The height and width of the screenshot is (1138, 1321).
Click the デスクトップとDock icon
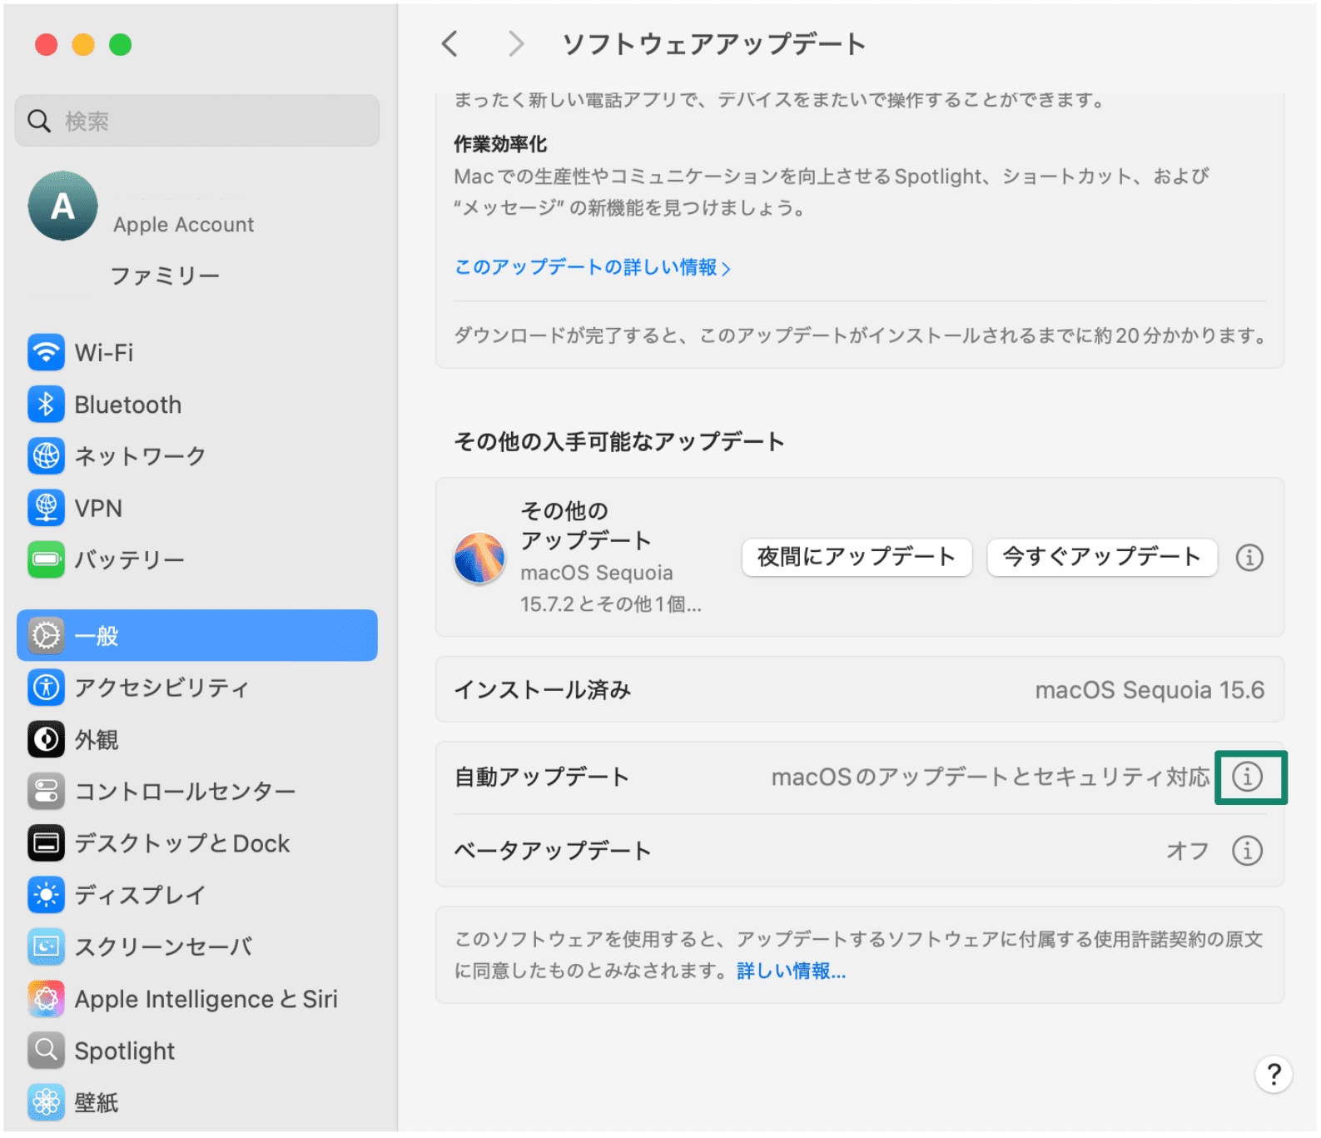46,843
